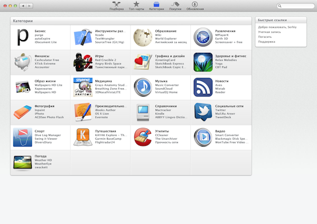Screen dimensions: 317x224
Task: Open Flightradar24 under Путешествия
Action: pyautogui.click(x=105, y=142)
